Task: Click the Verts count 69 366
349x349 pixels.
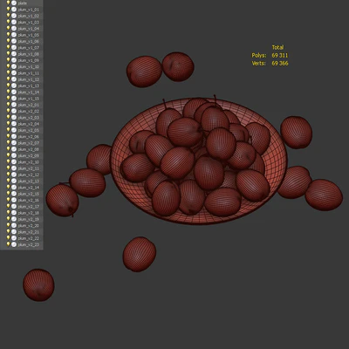Action: click(x=280, y=63)
